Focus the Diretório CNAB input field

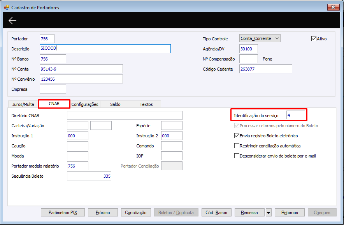125,116
